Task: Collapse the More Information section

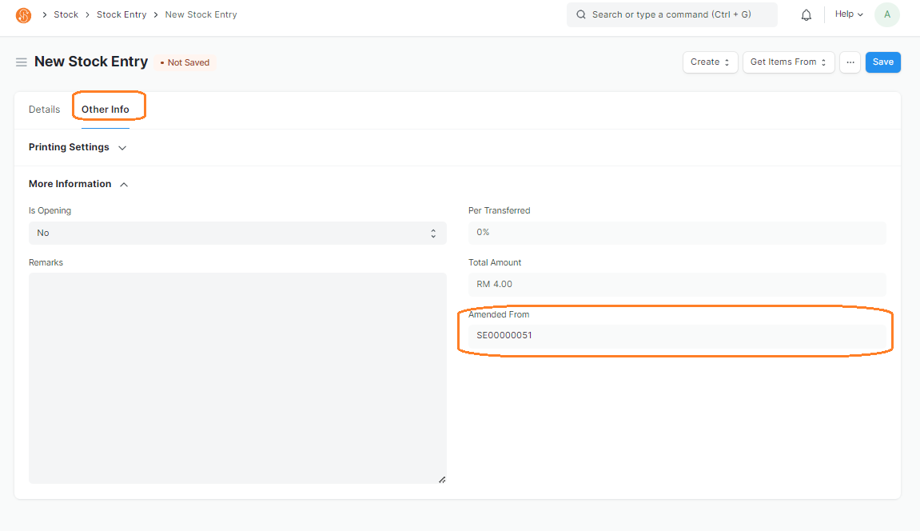Action: point(78,184)
